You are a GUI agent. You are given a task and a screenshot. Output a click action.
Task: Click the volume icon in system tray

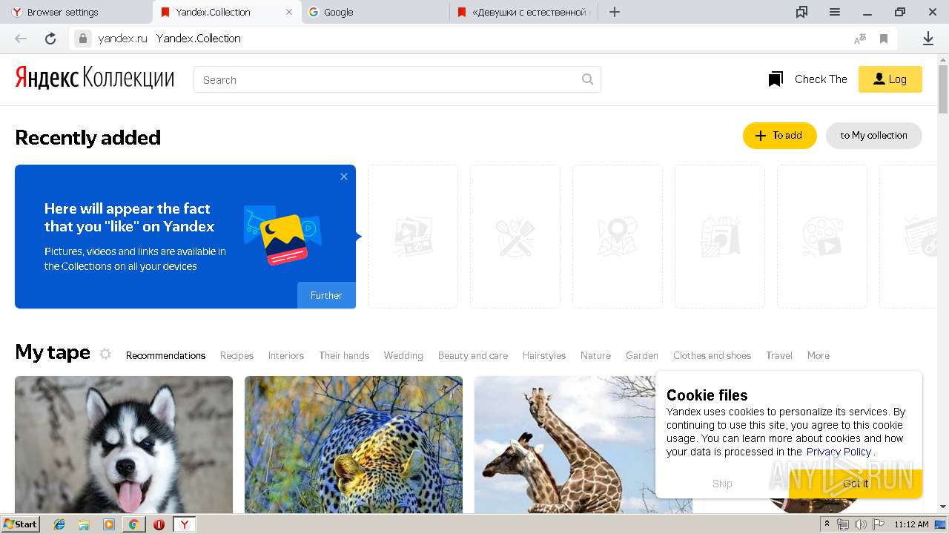click(x=860, y=524)
